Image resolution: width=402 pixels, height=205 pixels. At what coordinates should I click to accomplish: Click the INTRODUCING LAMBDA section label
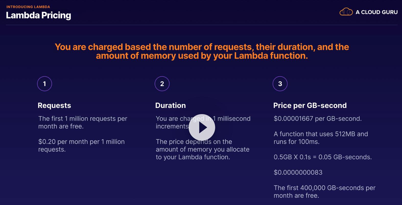[x=28, y=7]
